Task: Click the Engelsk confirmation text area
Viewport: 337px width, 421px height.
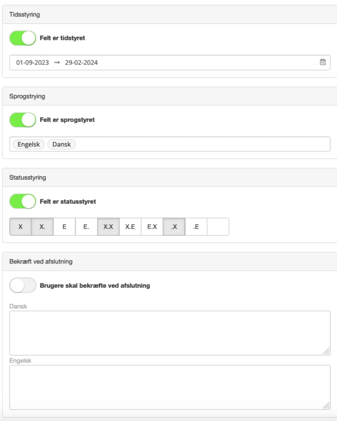Action: [x=170, y=387]
